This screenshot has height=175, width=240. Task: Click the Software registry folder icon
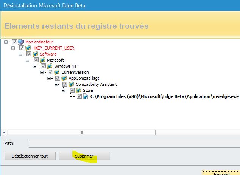click(35, 54)
